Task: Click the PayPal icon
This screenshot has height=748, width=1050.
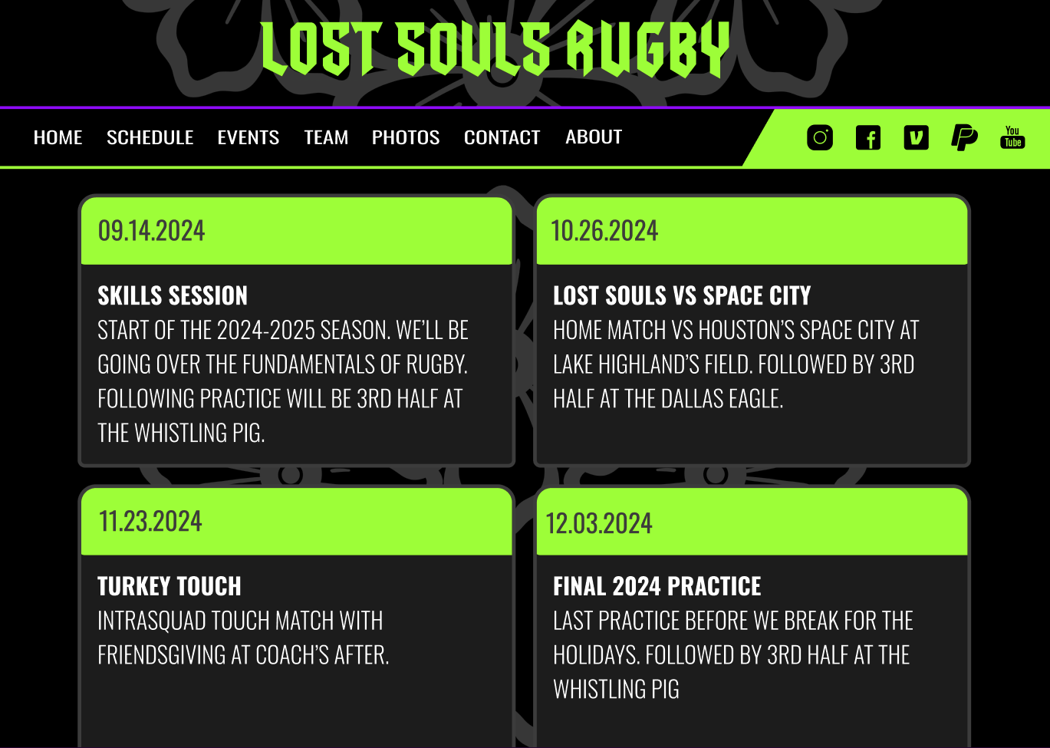Action: (964, 138)
